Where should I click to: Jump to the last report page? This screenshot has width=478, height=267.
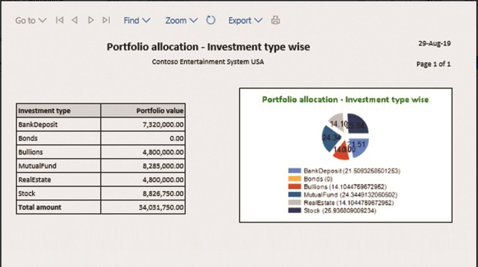click(106, 20)
